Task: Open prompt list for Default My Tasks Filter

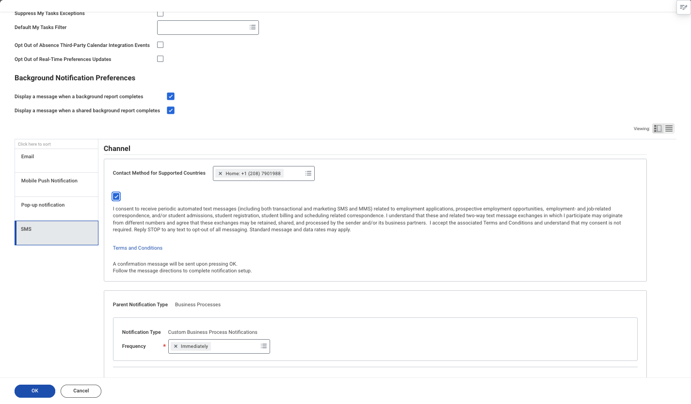Action: pos(253,28)
